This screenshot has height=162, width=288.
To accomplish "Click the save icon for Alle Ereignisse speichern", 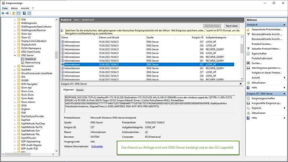I will (248, 68).
